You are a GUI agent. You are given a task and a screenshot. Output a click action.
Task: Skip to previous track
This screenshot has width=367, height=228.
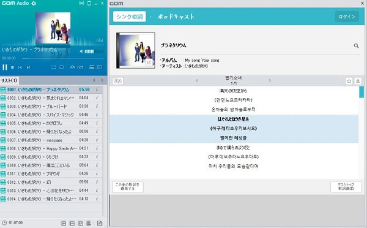coord(20,67)
